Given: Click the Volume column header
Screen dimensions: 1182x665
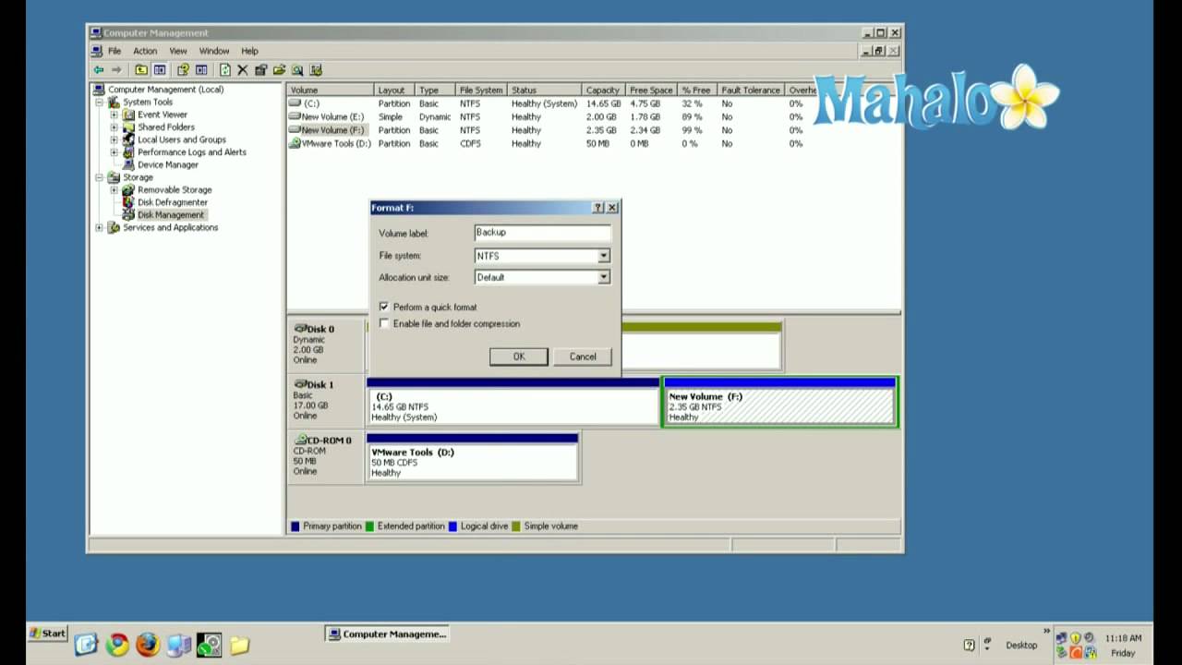Looking at the screenshot, I should 331,91.
